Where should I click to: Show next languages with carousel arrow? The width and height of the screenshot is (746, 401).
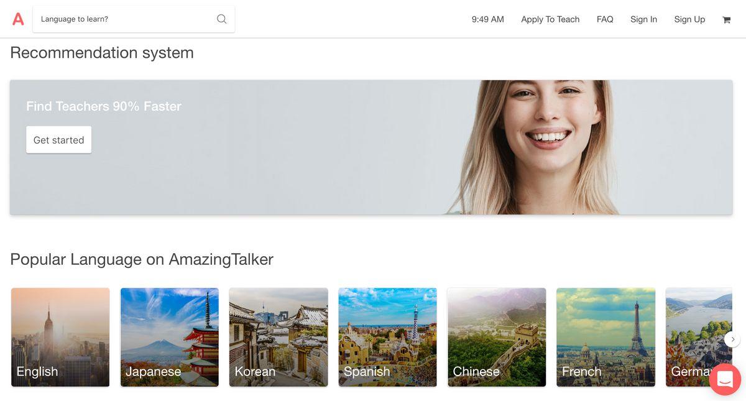click(733, 339)
